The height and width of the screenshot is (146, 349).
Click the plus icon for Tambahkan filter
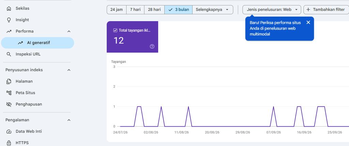308,10
